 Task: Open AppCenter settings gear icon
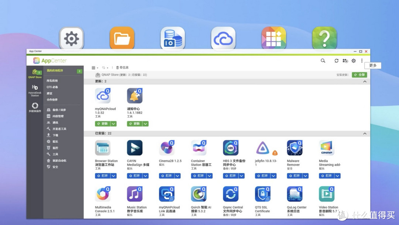[354, 61]
